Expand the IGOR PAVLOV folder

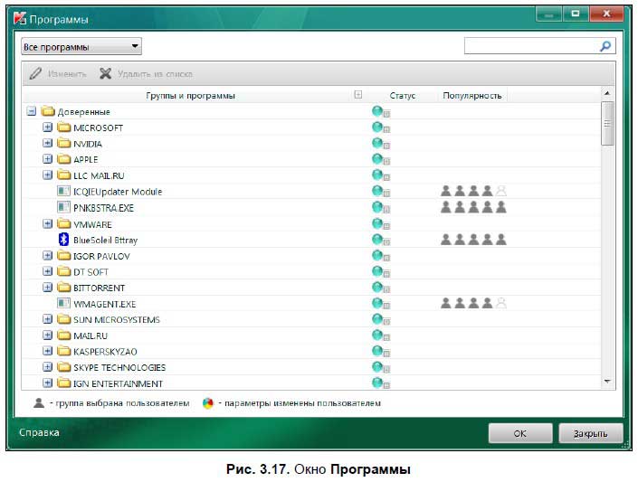click(48, 255)
